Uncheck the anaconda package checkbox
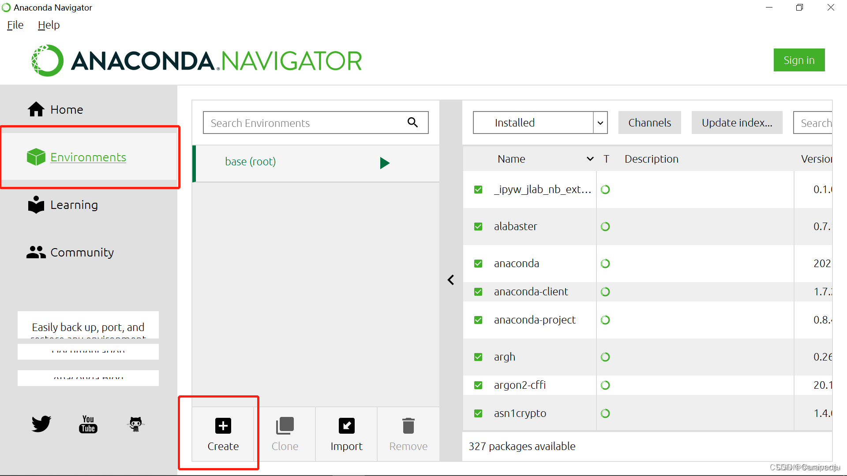 click(478, 264)
